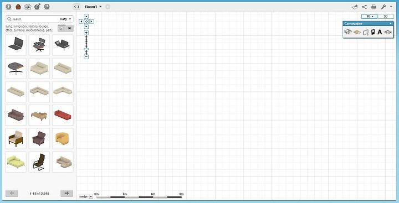Pan the canvas right

(91, 22)
